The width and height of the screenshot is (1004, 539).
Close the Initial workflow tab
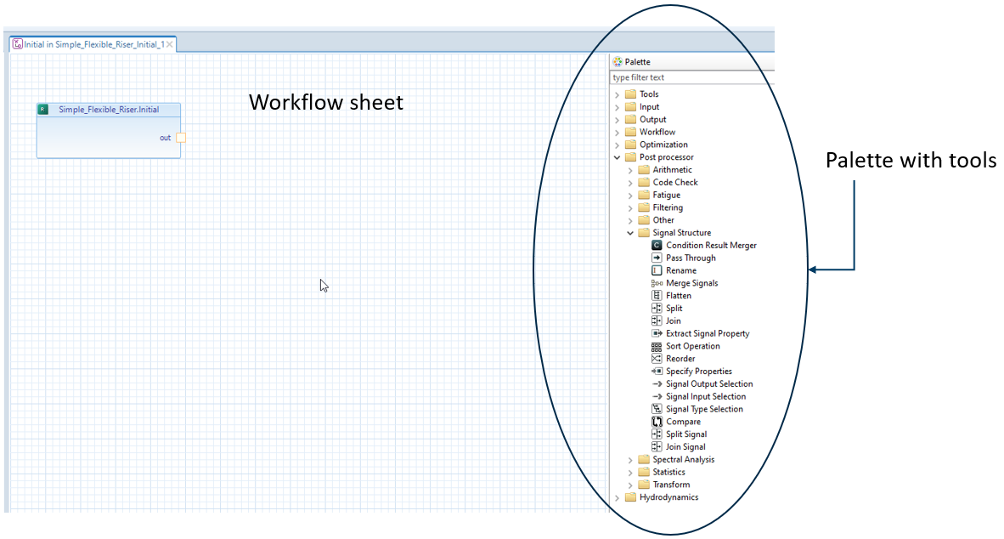tap(170, 44)
